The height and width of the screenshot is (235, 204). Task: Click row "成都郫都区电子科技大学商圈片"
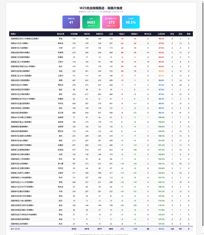[x=101, y=99]
